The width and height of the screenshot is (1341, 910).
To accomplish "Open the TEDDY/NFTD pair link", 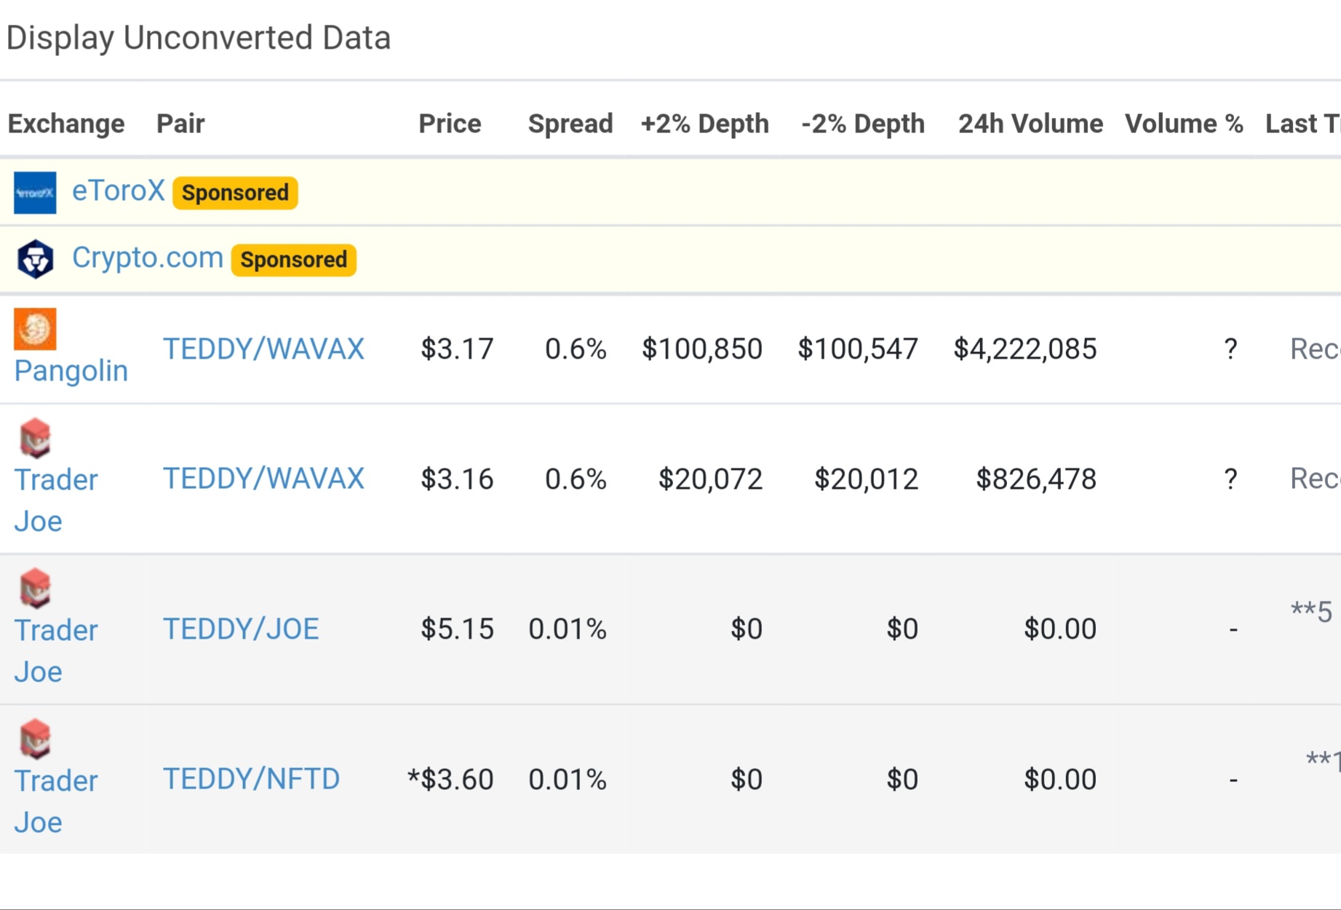I will 251,779.
